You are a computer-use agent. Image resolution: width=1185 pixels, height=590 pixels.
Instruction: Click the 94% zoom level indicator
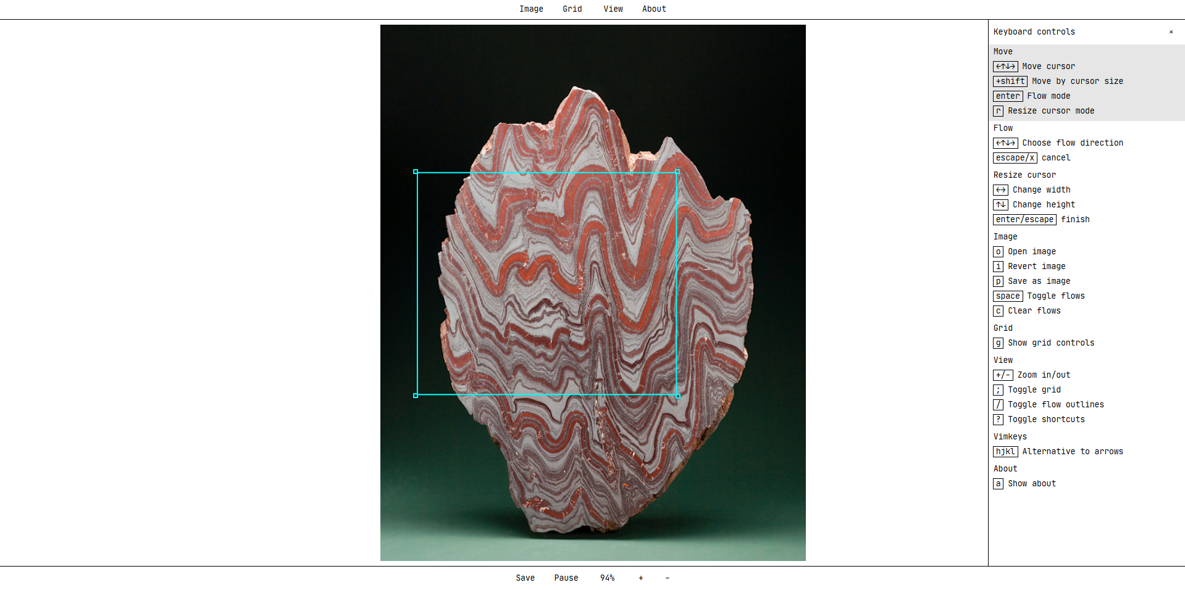point(607,578)
